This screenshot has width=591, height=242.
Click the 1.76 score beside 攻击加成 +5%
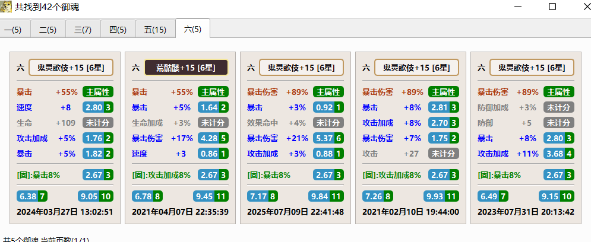click(x=98, y=138)
